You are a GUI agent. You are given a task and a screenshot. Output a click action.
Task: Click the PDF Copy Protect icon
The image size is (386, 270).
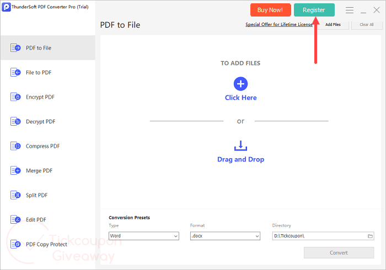tap(15, 244)
